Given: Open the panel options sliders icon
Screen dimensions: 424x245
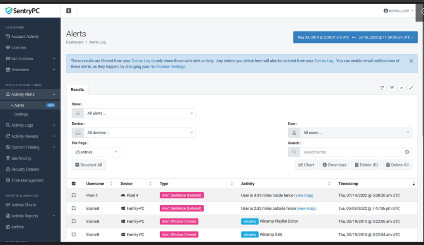Looking at the screenshot, I should 392,88.
